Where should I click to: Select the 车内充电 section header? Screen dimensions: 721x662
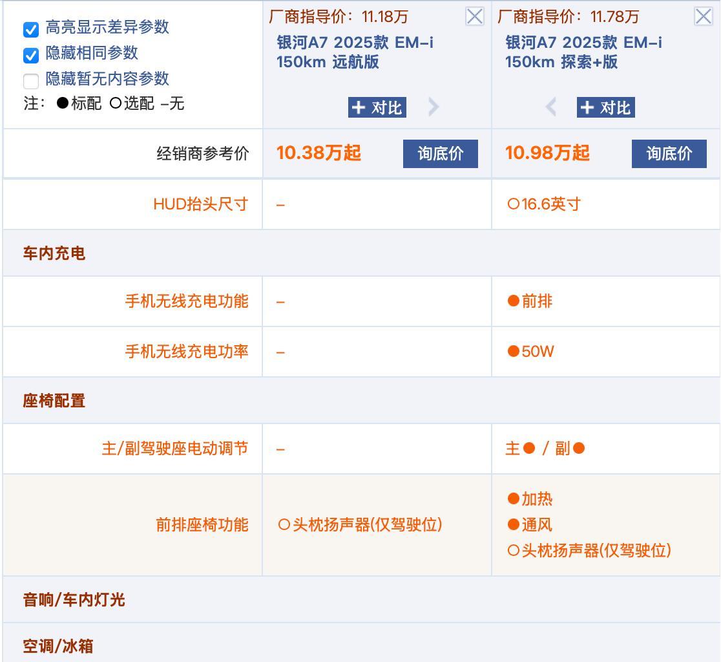tap(54, 253)
